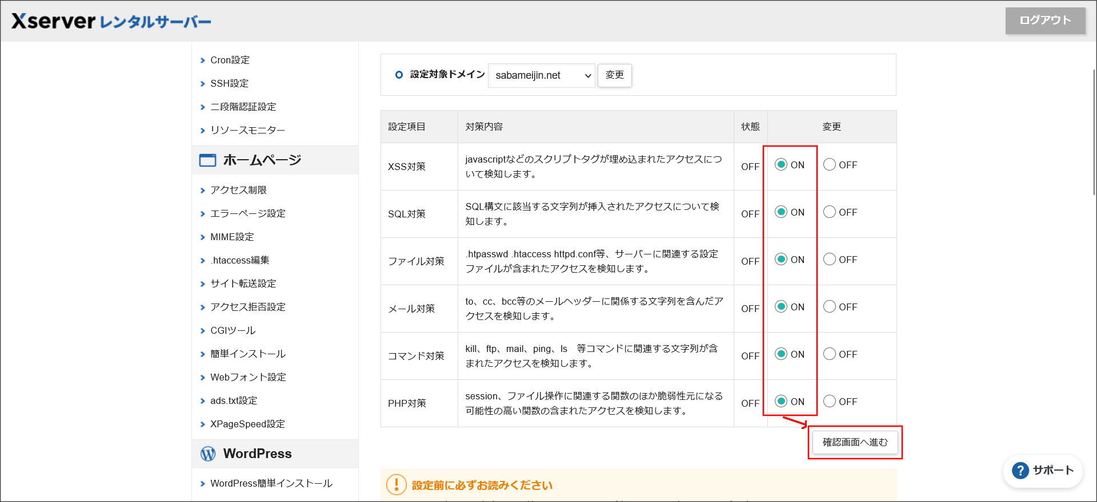Click the ホームページ section window icon
The width and height of the screenshot is (1097, 502).
[x=207, y=160]
